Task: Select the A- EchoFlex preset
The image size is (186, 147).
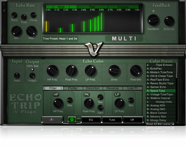Action: pyautogui.click(x=161, y=68)
